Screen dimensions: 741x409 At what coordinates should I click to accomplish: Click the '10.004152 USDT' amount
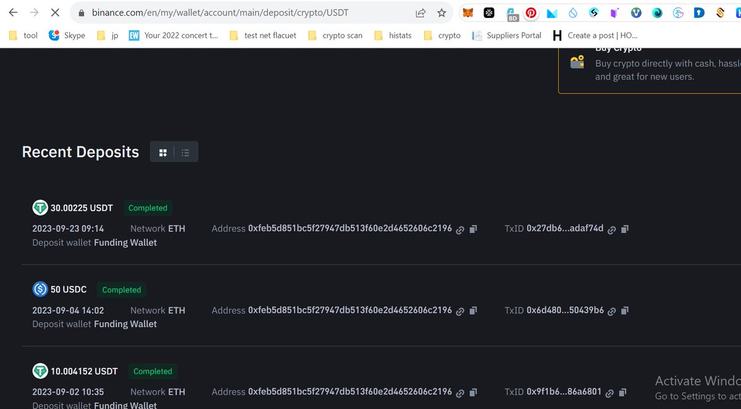pos(84,371)
